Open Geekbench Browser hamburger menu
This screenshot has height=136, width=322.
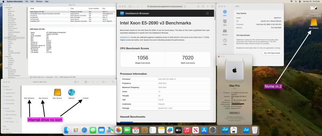point(207,13)
